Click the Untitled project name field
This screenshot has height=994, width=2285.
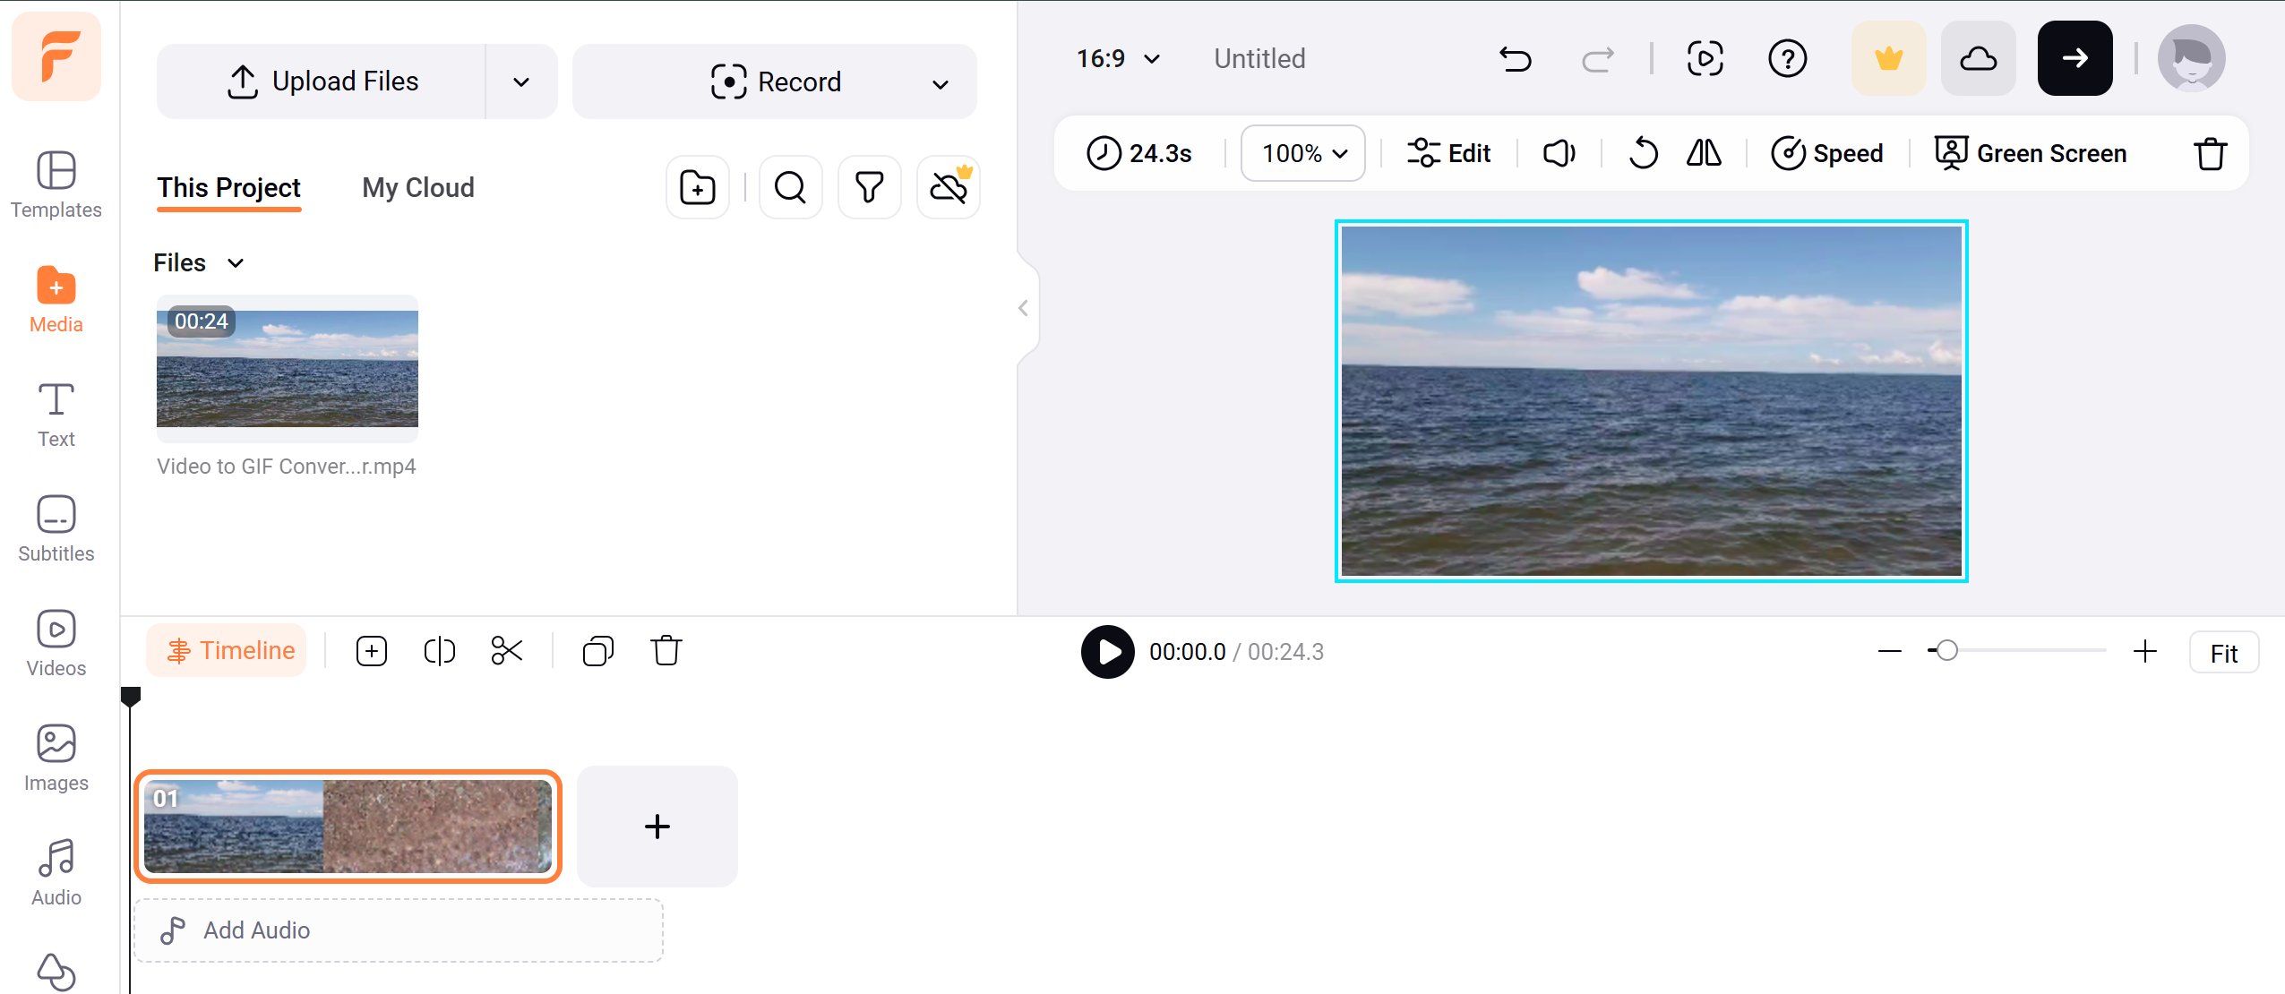pos(1259,59)
